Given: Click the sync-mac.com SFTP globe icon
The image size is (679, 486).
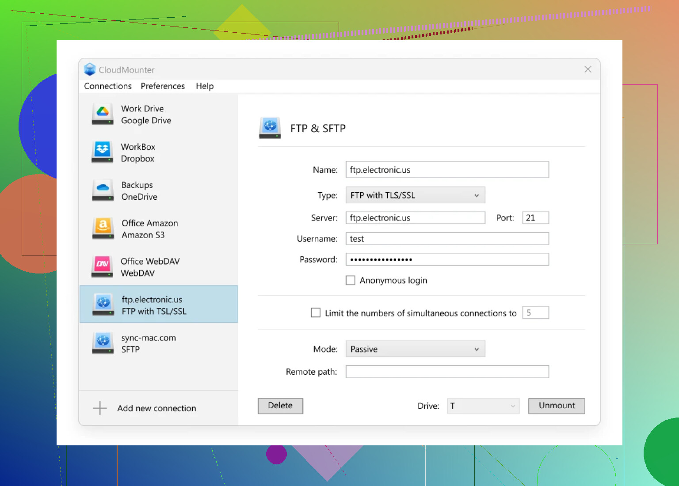Looking at the screenshot, I should (103, 343).
